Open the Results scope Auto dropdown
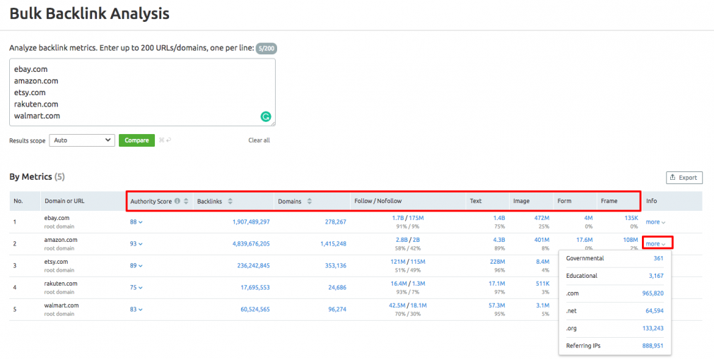 point(81,140)
